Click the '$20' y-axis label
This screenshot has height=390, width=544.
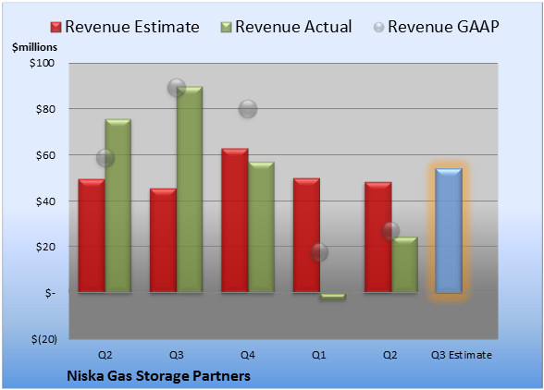(45, 247)
